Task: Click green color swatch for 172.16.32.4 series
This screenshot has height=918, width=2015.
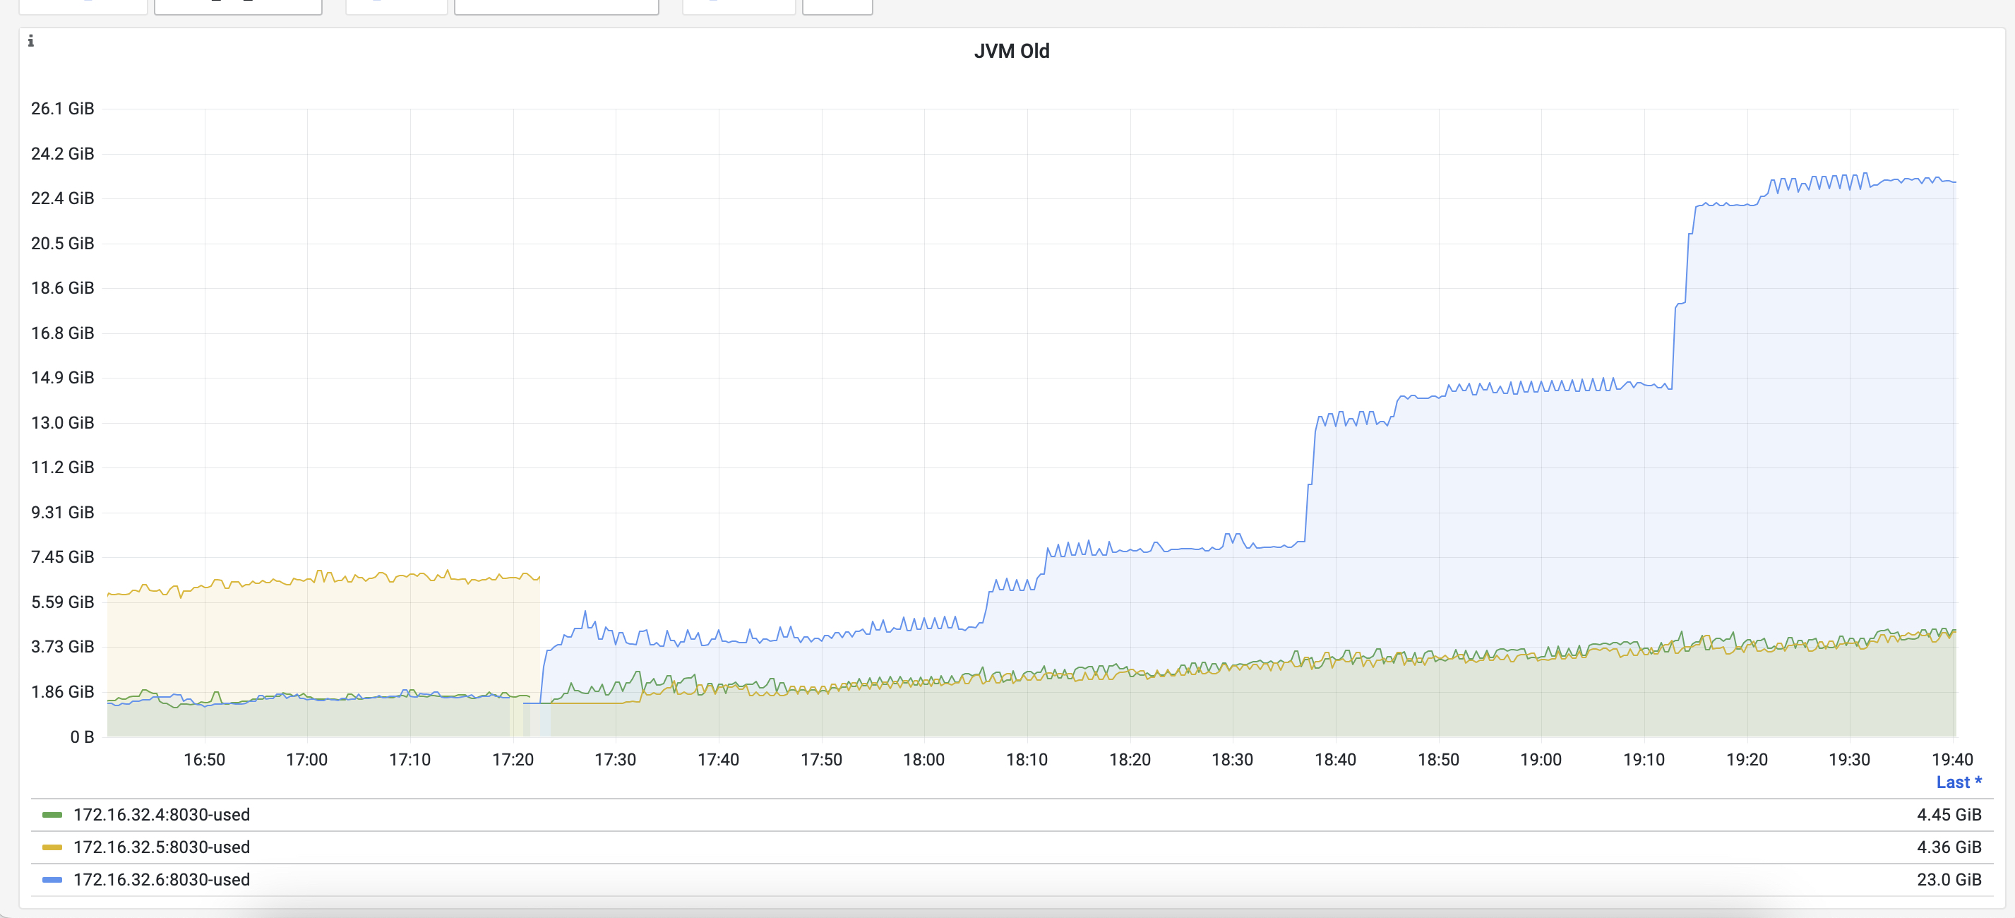Action: (52, 815)
